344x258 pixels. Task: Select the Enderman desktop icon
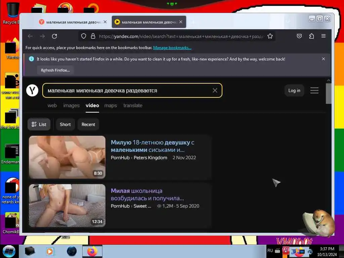[10, 154]
